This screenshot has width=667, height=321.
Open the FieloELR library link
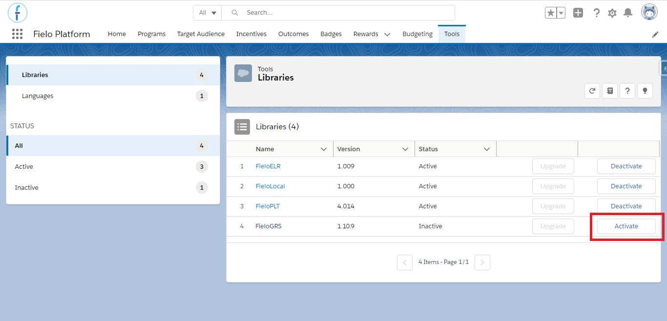click(x=268, y=166)
